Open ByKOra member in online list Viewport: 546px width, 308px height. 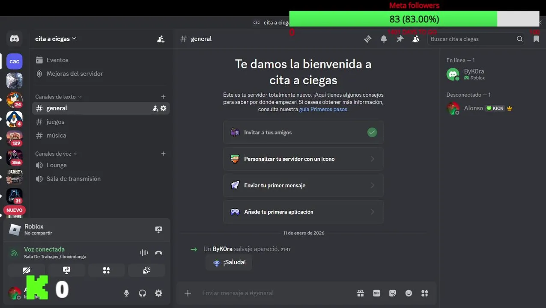click(491, 74)
